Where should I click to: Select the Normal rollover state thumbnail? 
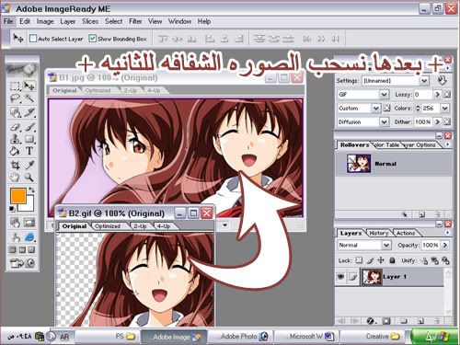pyautogui.click(x=359, y=164)
